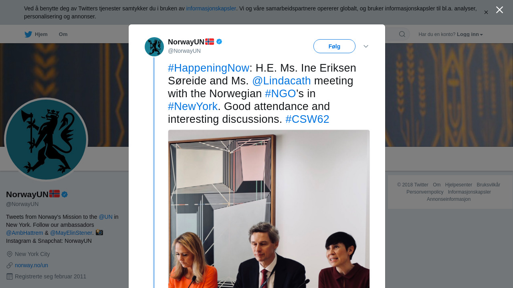513x288 pixels.
Task: Click the search magnifier icon
Action: click(402, 34)
